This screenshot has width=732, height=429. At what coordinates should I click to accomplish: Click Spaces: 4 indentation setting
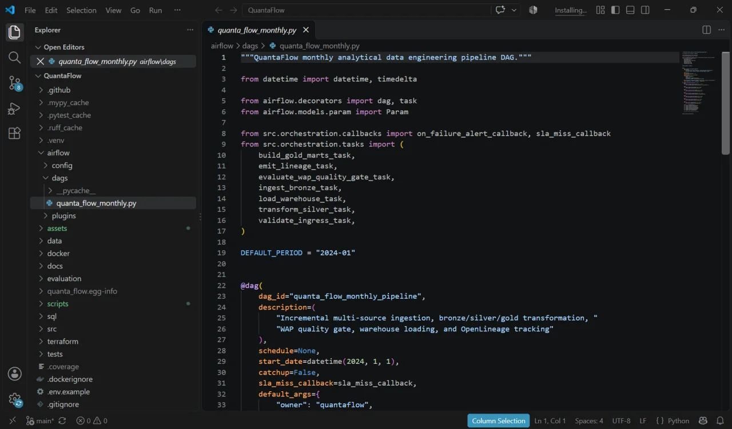(589, 421)
